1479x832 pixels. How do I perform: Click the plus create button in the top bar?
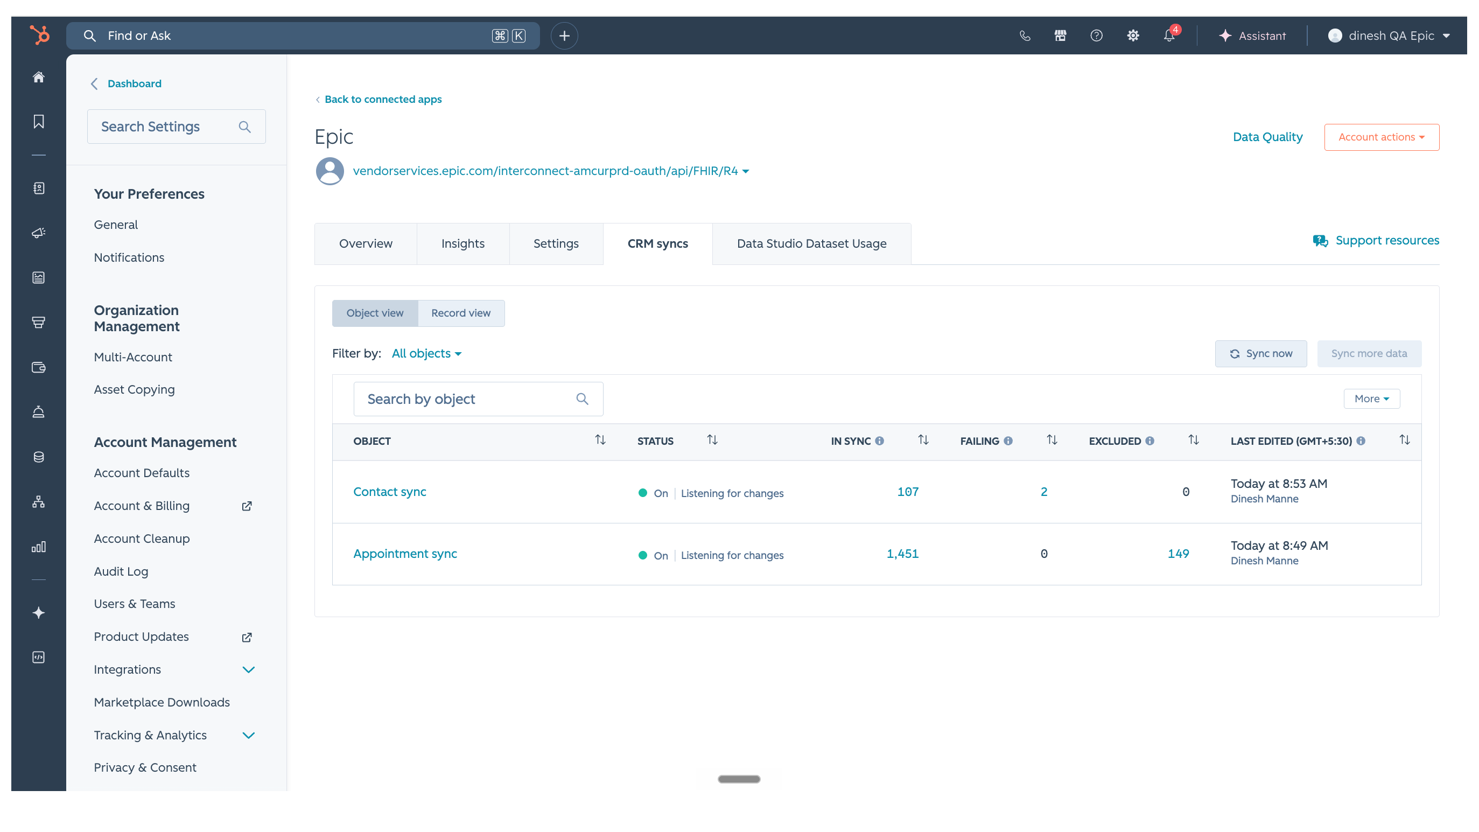(x=564, y=36)
